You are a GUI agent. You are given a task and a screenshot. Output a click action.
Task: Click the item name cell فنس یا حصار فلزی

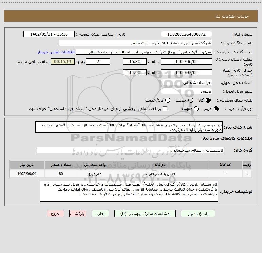(x=160, y=174)
